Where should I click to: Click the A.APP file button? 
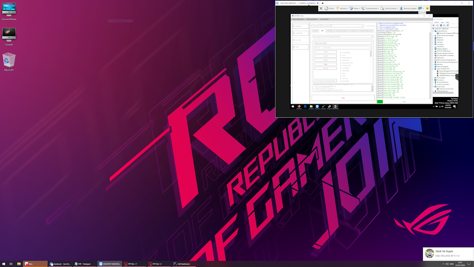click(x=326, y=52)
